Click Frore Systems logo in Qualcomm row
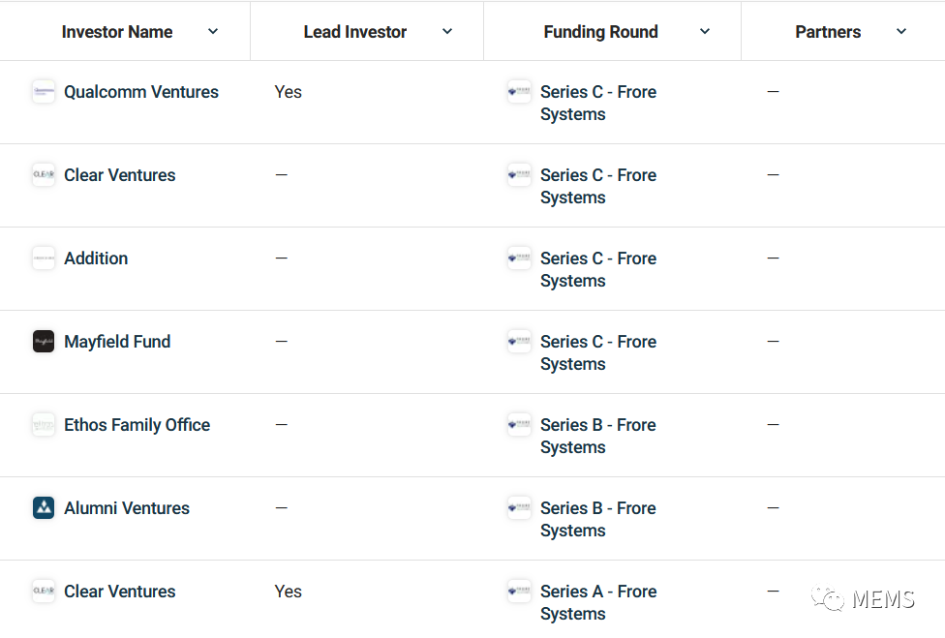The width and height of the screenshot is (945, 638). (520, 92)
